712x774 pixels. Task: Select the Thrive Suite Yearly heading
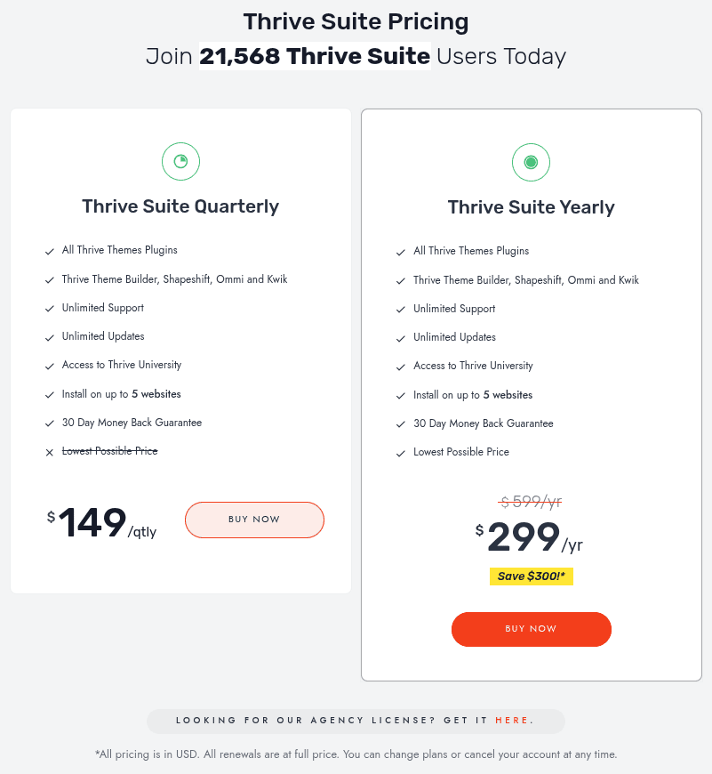[531, 207]
